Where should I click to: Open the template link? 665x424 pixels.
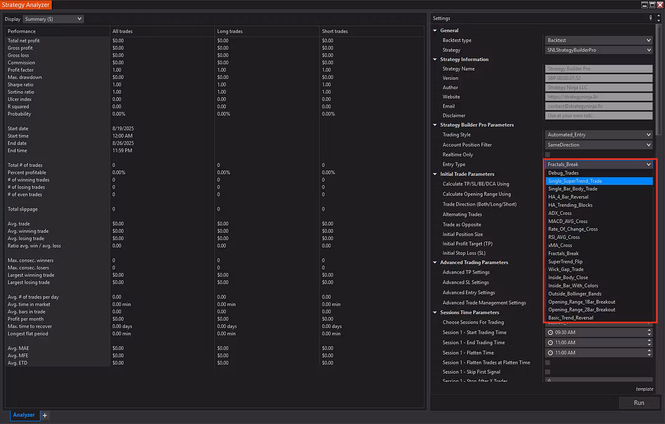(644, 389)
